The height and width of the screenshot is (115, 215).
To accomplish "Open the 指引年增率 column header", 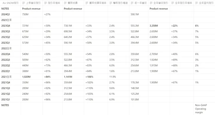I will point(53,3).
